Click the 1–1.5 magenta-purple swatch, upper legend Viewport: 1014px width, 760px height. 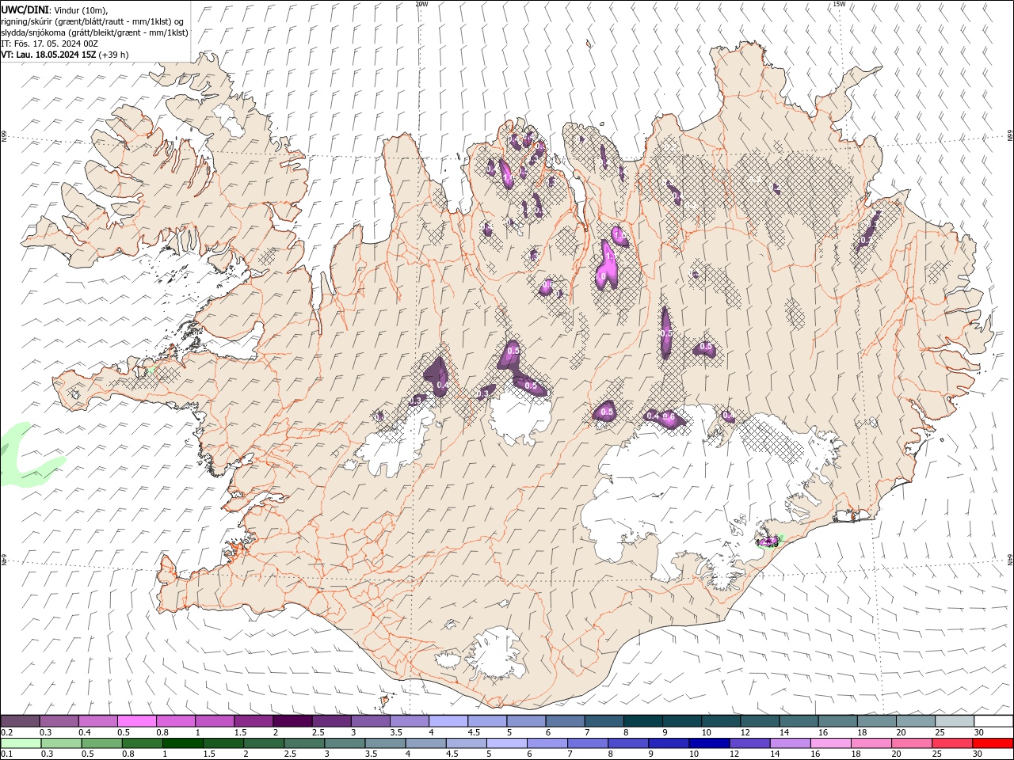tap(215, 721)
